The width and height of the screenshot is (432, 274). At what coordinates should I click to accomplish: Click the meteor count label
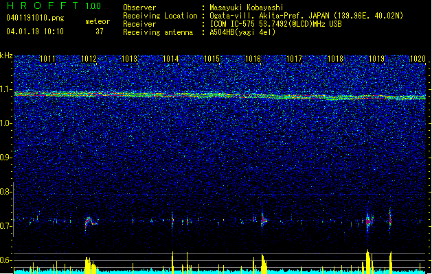coord(98,21)
